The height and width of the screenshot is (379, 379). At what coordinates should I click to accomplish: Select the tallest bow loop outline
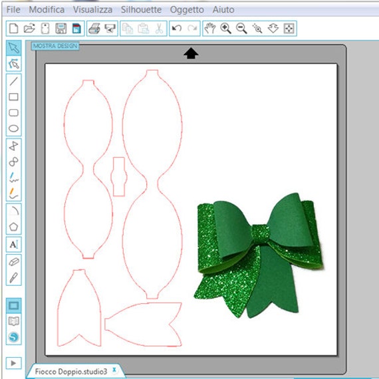[152, 184]
